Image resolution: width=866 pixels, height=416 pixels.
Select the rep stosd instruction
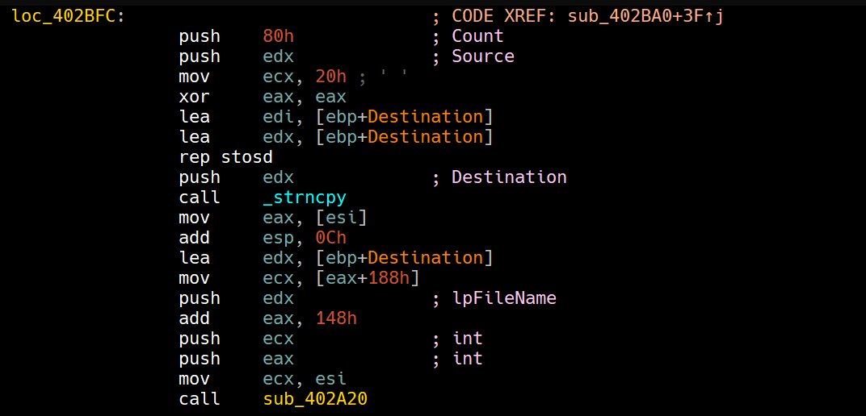[225, 157]
